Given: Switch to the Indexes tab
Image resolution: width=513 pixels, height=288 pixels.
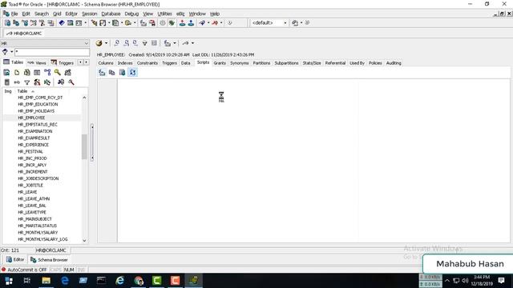Looking at the screenshot, I should tap(125, 63).
